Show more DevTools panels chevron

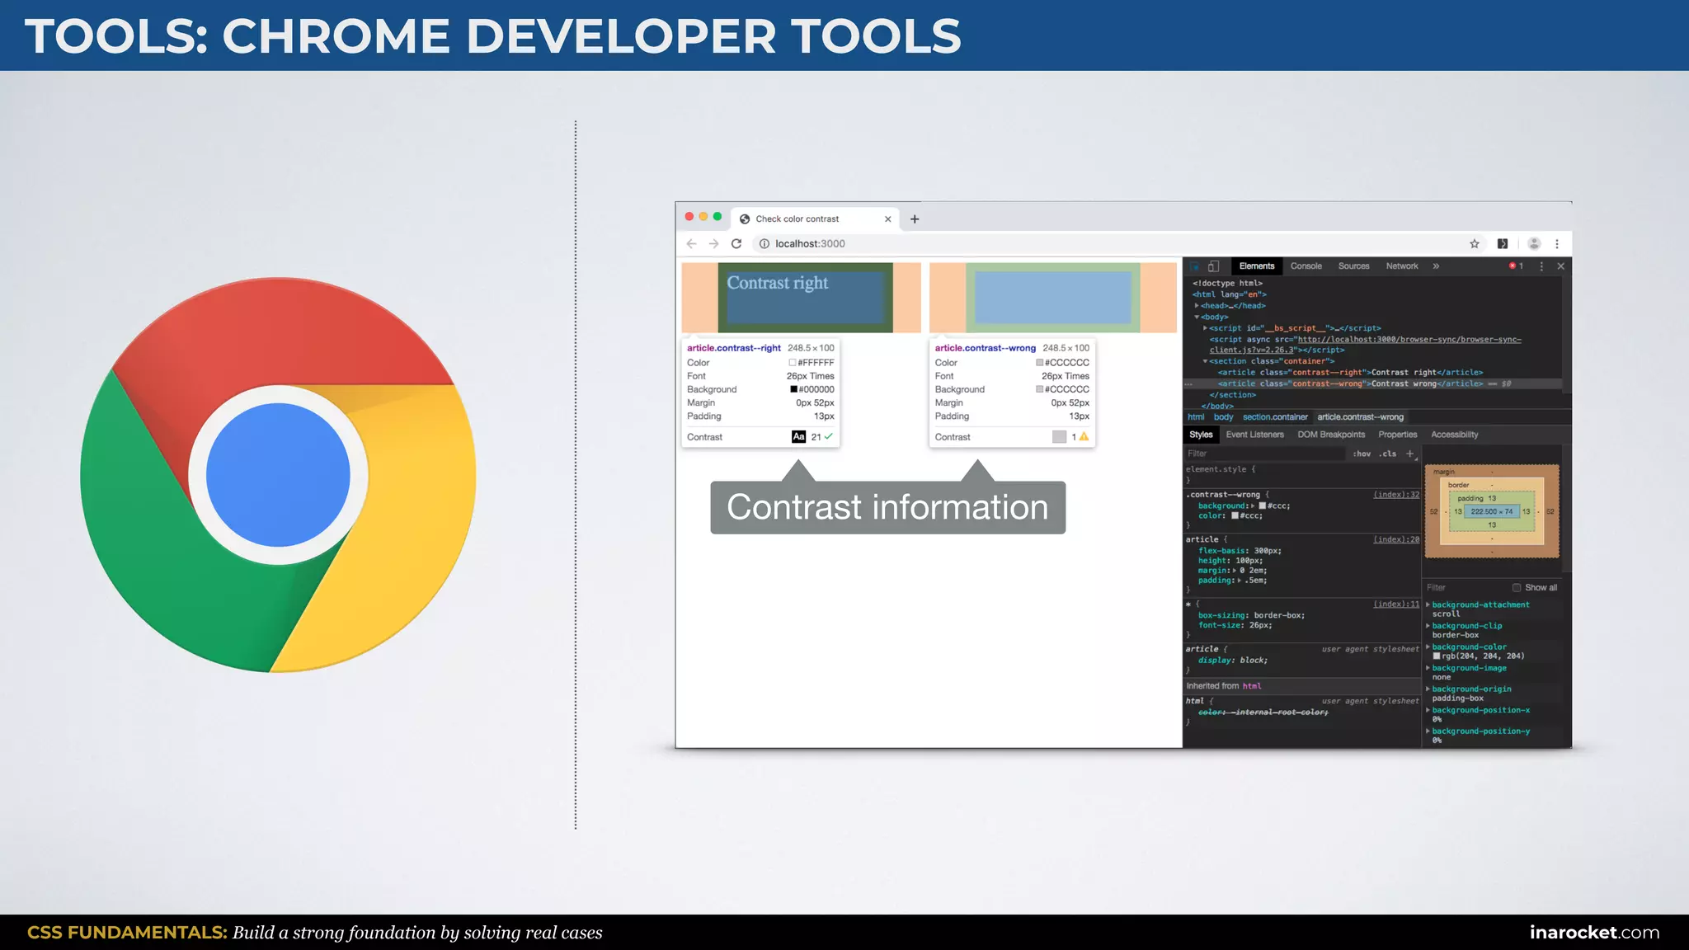(1436, 266)
